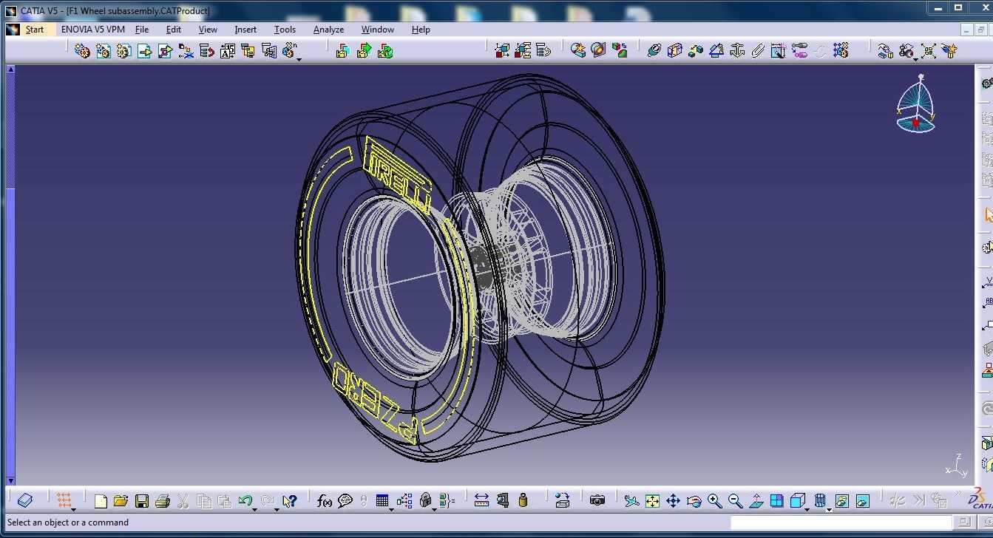The image size is (993, 538).
Task: Select the Rotate view tool
Action: coord(694,500)
